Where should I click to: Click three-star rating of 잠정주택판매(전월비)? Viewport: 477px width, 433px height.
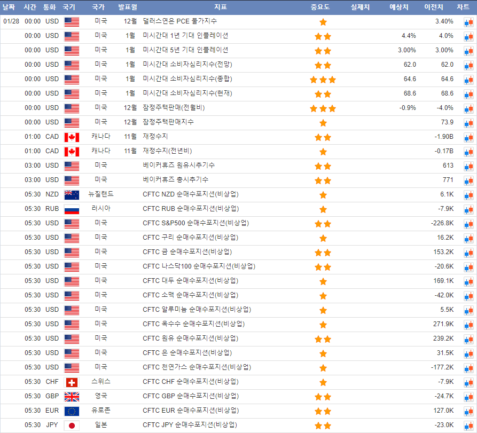click(323, 108)
